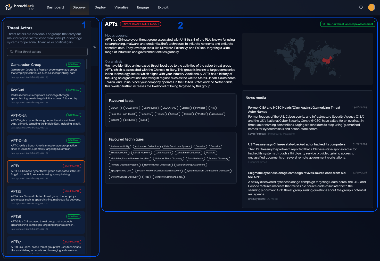Open the Deploy section

pyautogui.click(x=100, y=7)
